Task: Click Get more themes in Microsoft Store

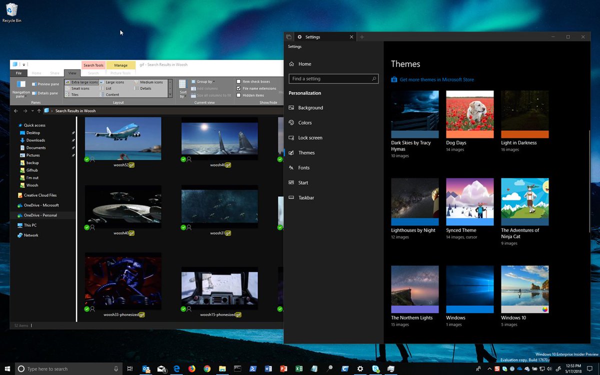Action: click(x=436, y=79)
